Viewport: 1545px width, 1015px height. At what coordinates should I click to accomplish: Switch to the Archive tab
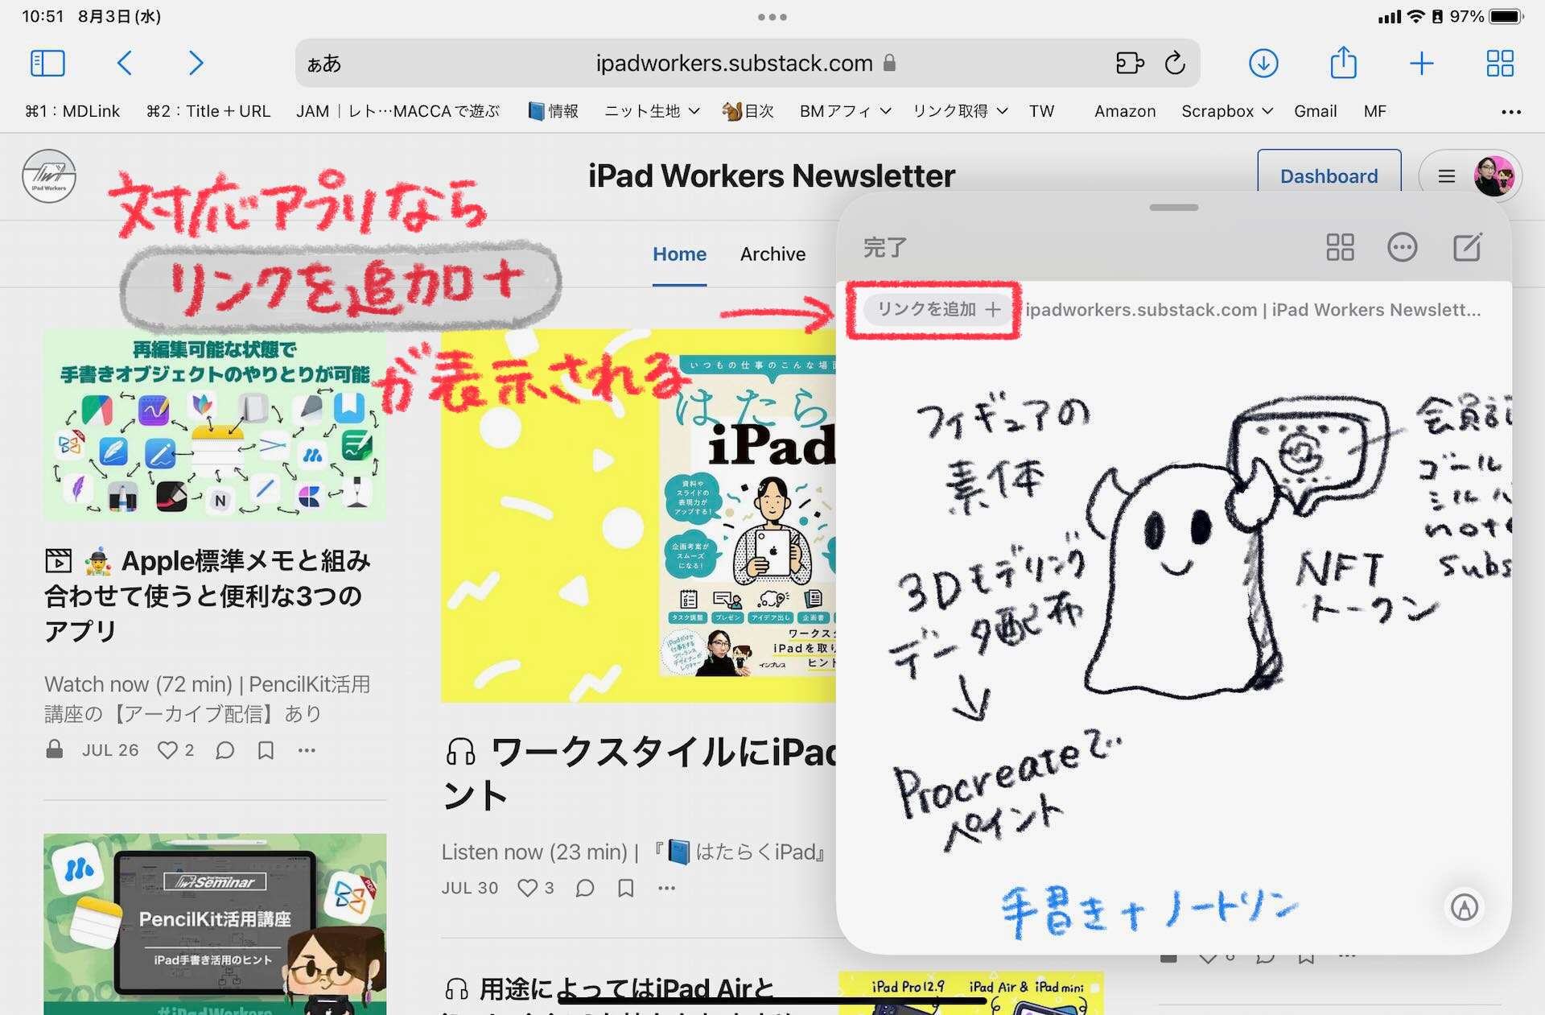pyautogui.click(x=772, y=254)
